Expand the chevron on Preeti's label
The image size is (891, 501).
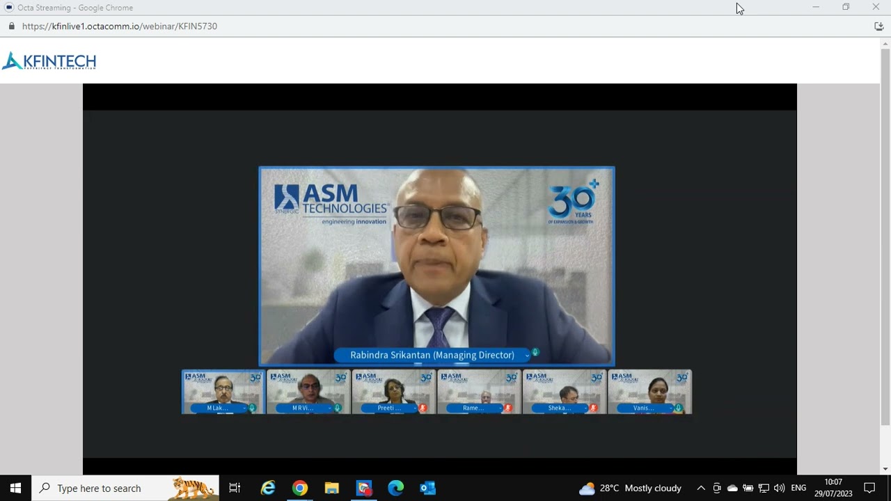pos(415,408)
